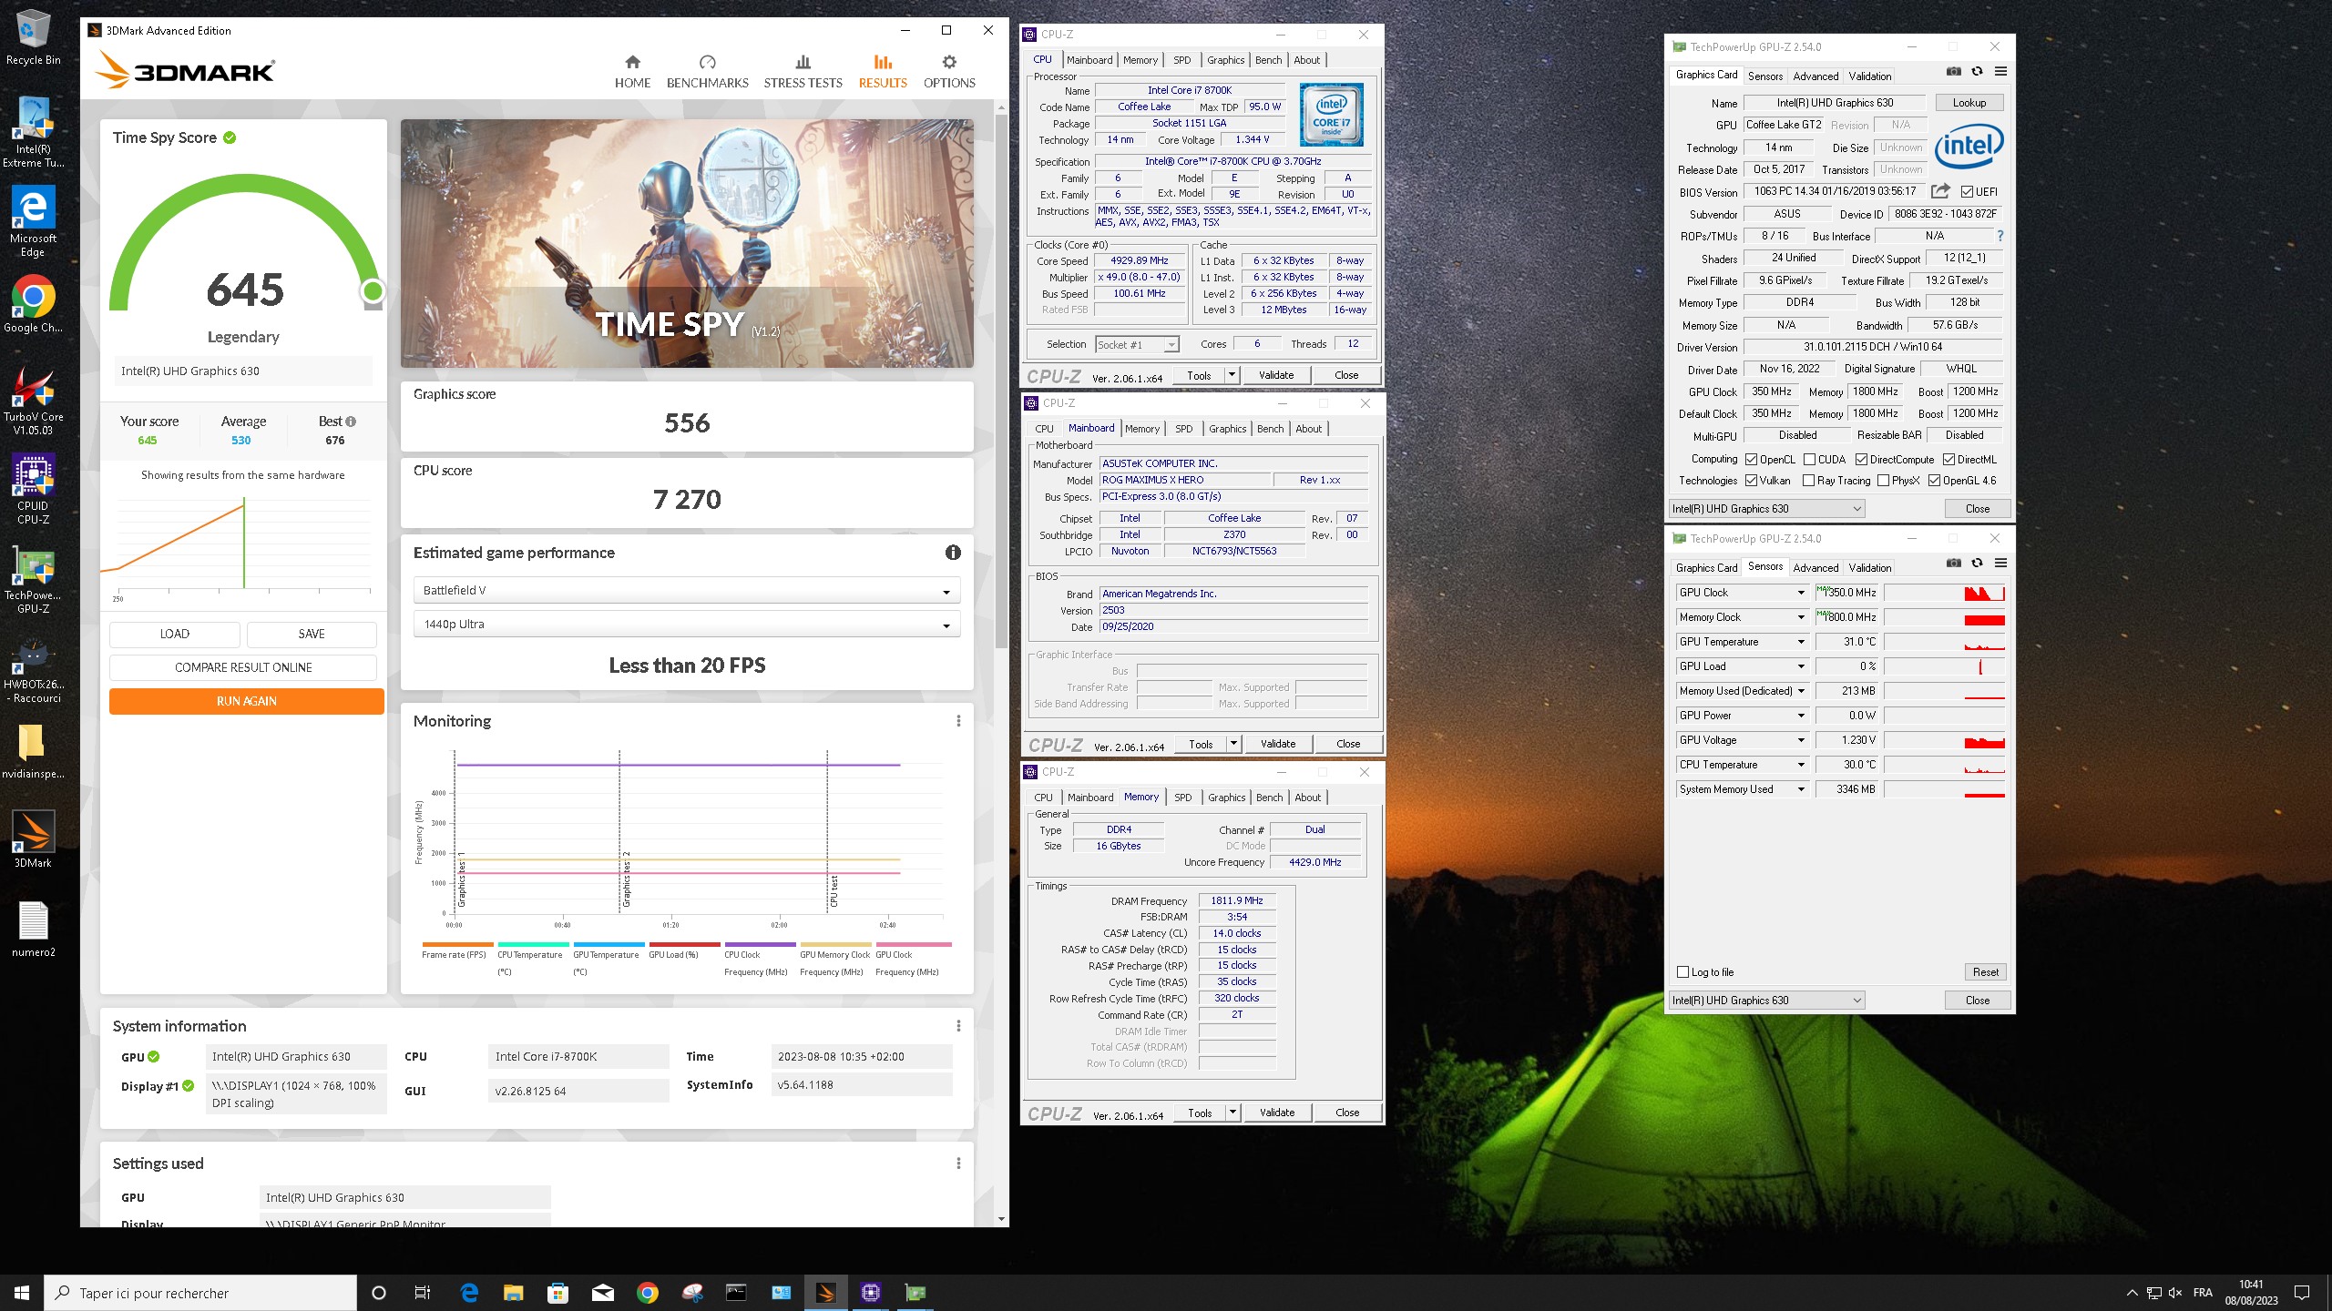Click the Windows search box on taskbar
Image resolution: width=2332 pixels, height=1311 pixels.
pos(200,1293)
